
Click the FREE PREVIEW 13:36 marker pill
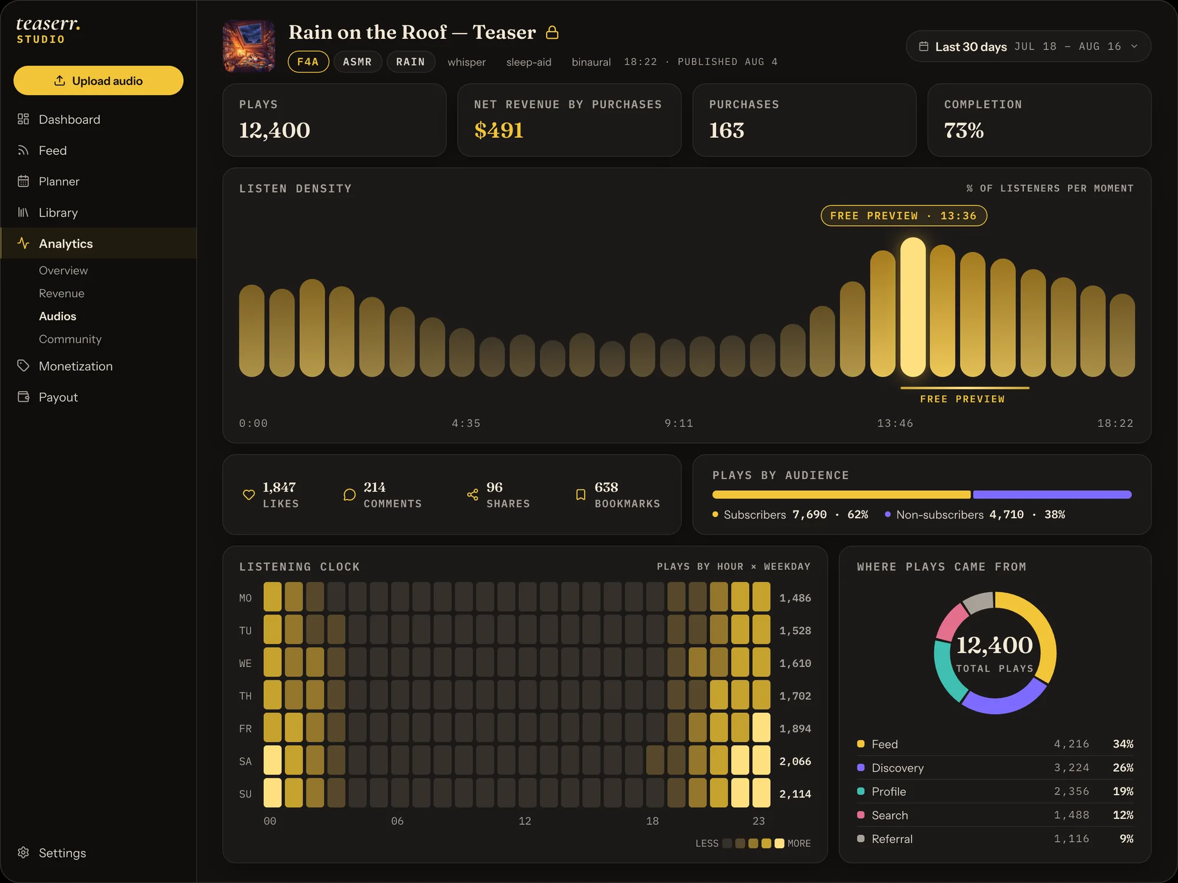pyautogui.click(x=904, y=215)
